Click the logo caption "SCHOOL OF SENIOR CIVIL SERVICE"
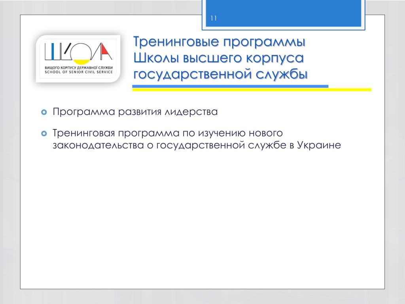Viewport: 405px width, 304px height. click(79, 72)
